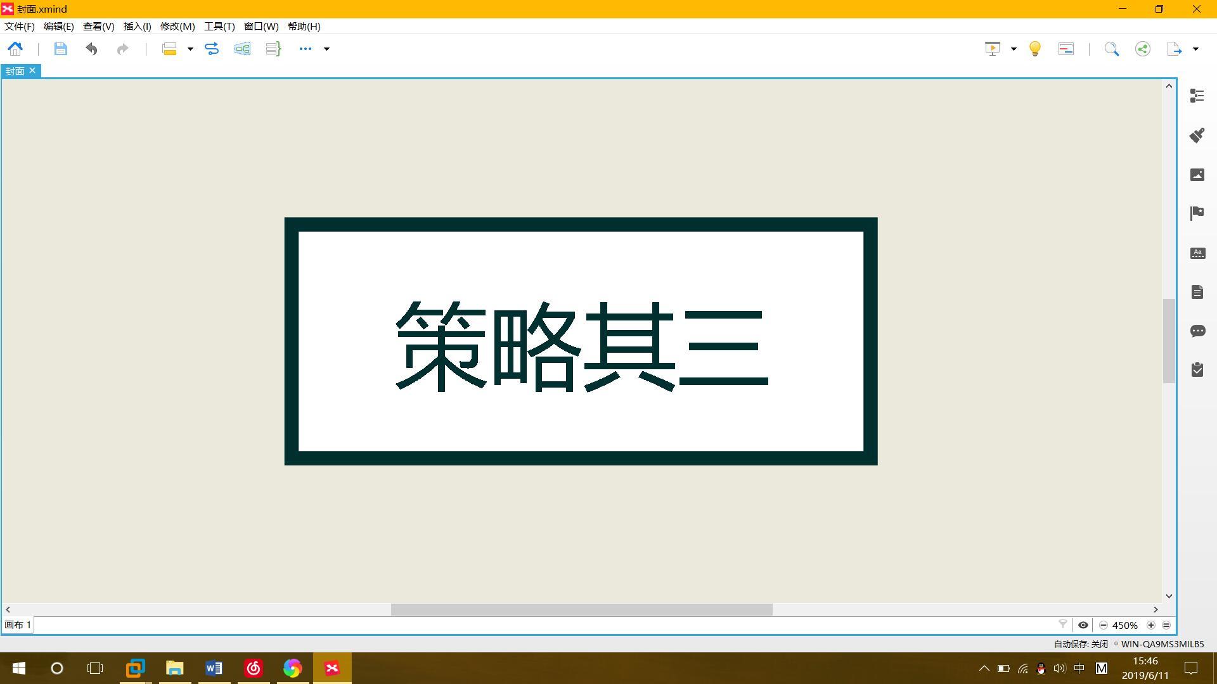Expand the topic insert dropdown arrow
This screenshot has width=1217, height=684.
(x=190, y=49)
